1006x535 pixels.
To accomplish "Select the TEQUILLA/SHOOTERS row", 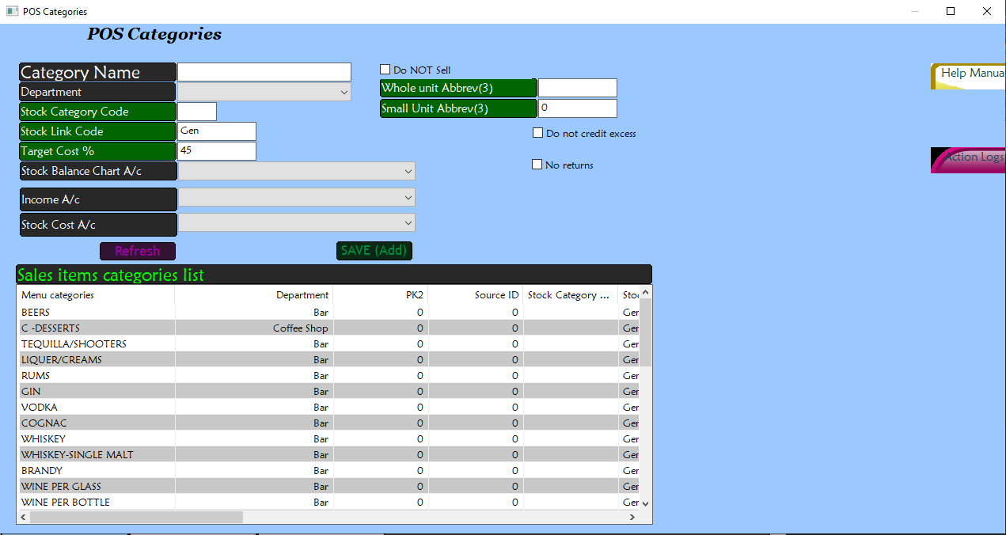I will [328, 344].
